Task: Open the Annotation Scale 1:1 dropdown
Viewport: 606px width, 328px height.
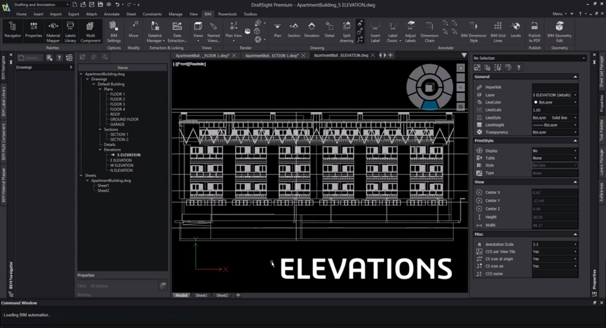Action: [575, 244]
